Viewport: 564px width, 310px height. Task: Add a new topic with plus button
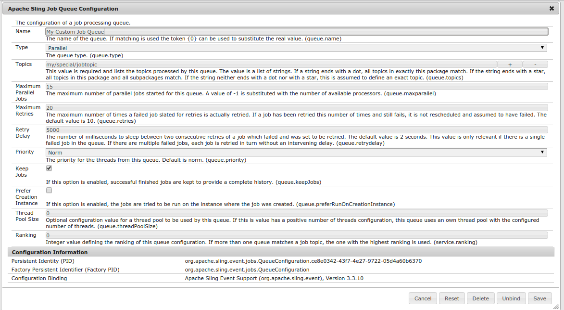pyautogui.click(x=510, y=65)
